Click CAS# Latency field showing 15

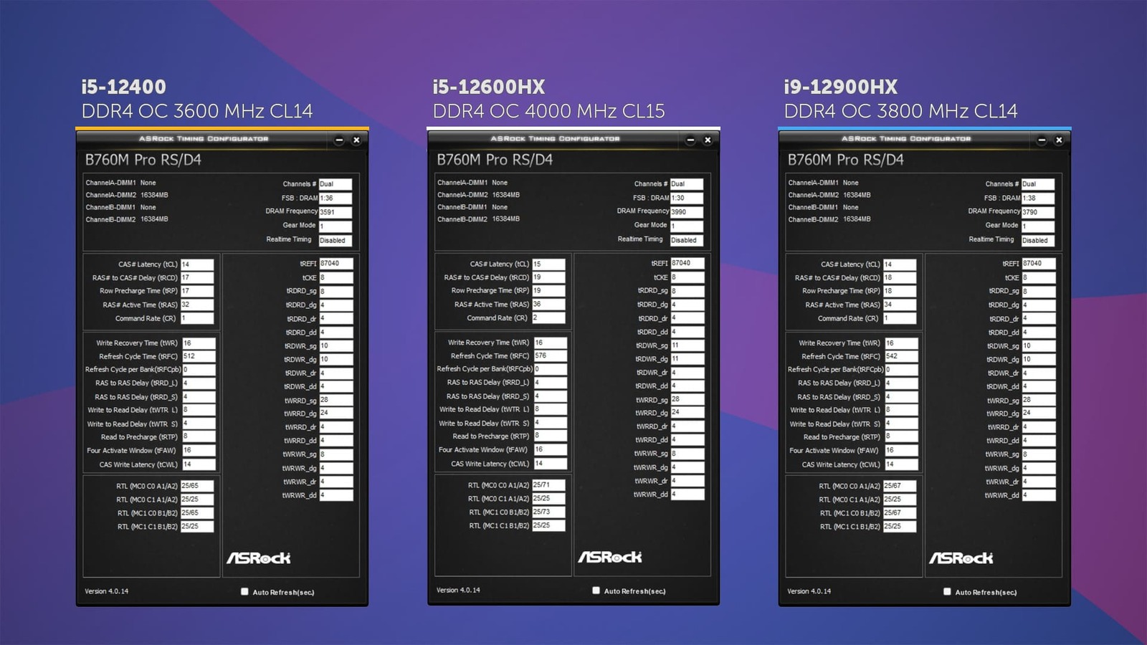tap(548, 264)
